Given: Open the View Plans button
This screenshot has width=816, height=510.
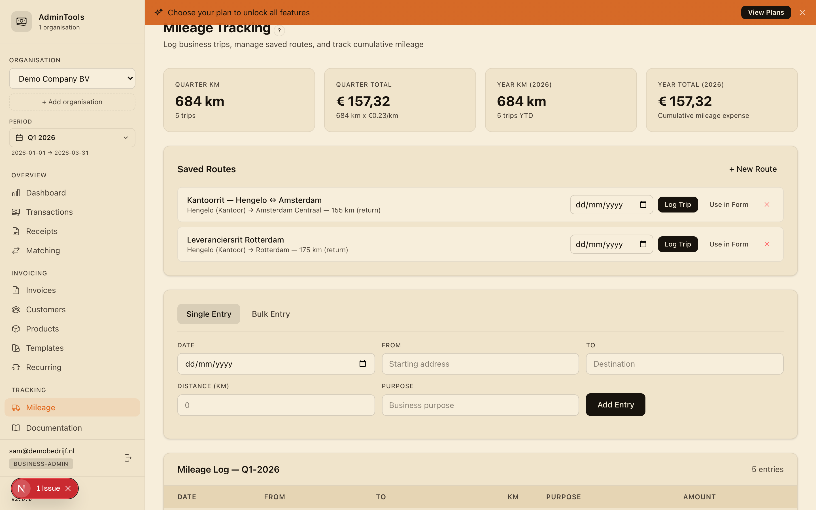Looking at the screenshot, I should coord(766,12).
